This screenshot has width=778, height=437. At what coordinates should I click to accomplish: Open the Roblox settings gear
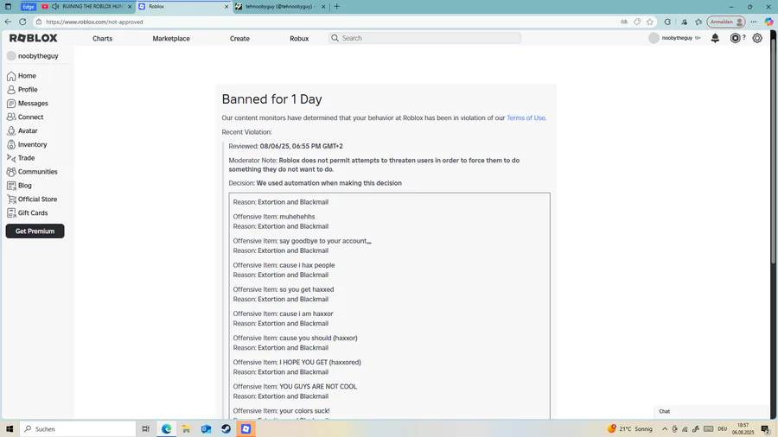(757, 38)
